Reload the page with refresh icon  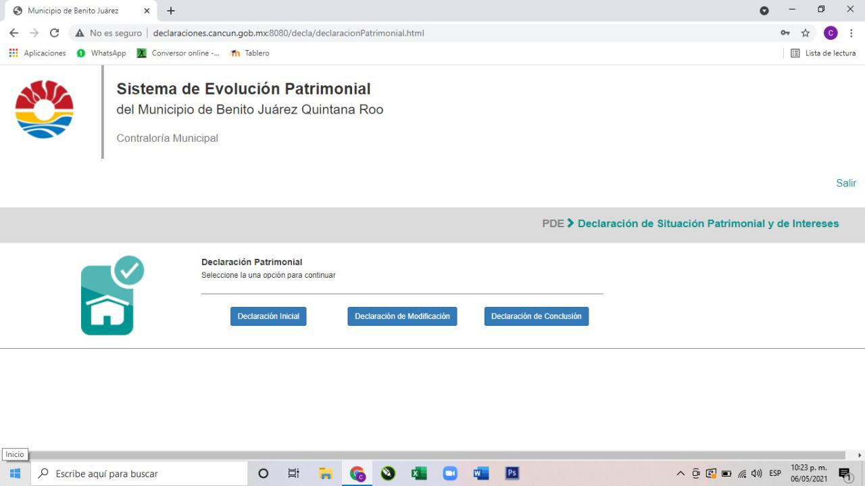[55, 32]
